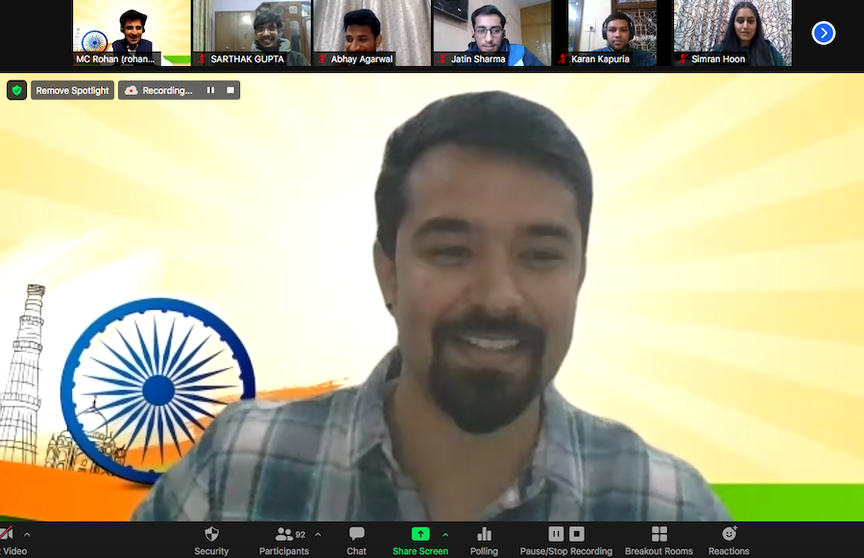Click SARTHAK GUPTA's muted microphone icon

tap(203, 58)
